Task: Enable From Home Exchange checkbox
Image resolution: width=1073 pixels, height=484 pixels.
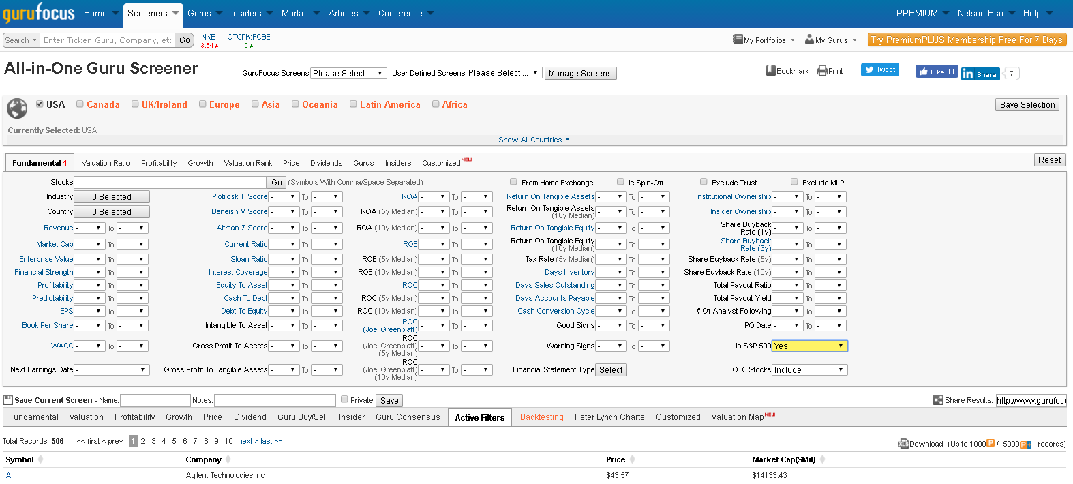Action: pos(513,181)
